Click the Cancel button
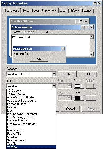 (x=71, y=109)
